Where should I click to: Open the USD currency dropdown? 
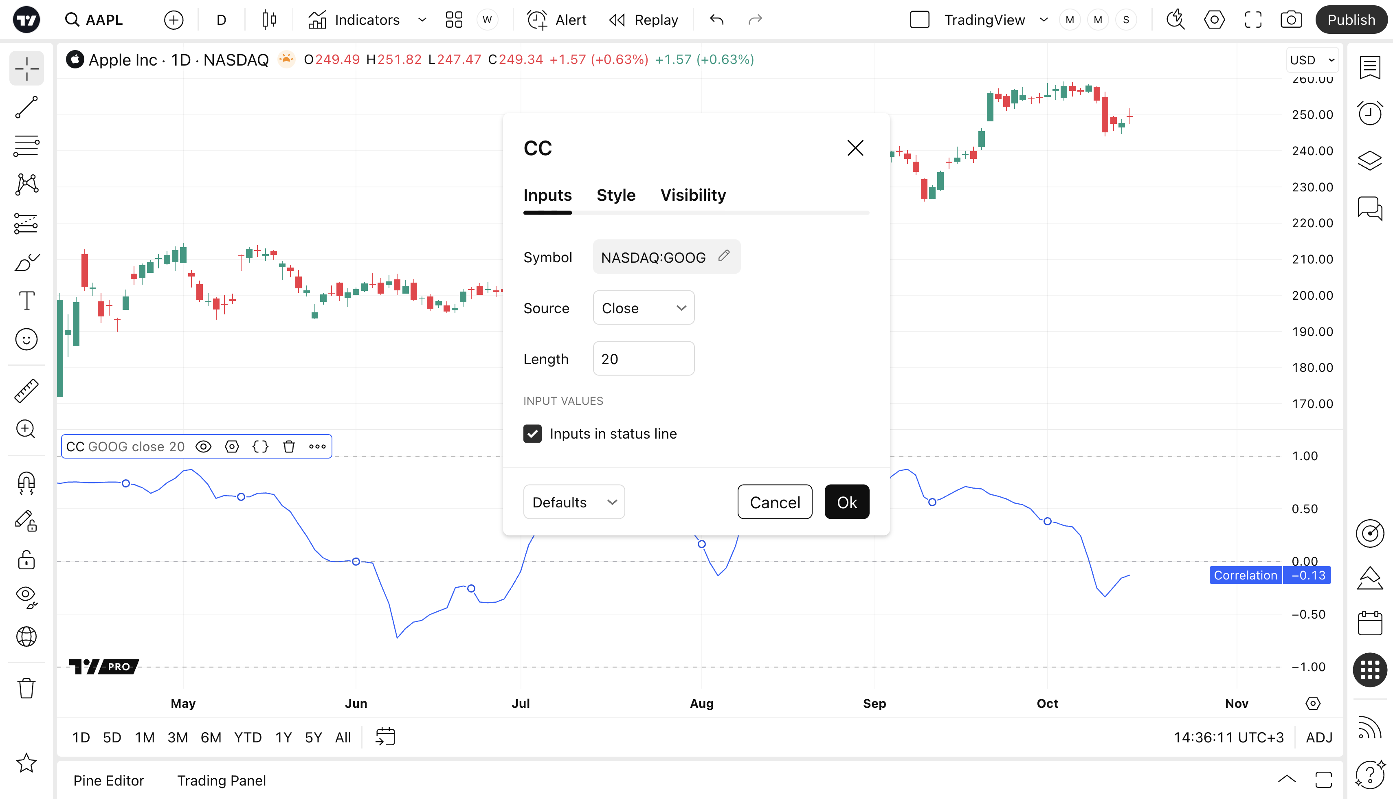tap(1312, 60)
